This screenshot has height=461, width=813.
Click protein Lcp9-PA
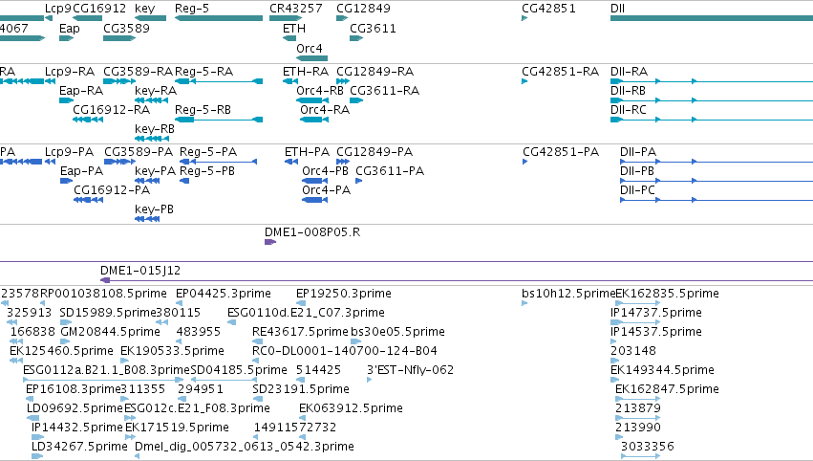click(70, 152)
